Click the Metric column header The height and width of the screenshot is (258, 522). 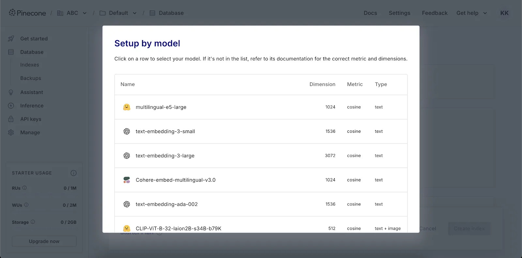(x=355, y=84)
